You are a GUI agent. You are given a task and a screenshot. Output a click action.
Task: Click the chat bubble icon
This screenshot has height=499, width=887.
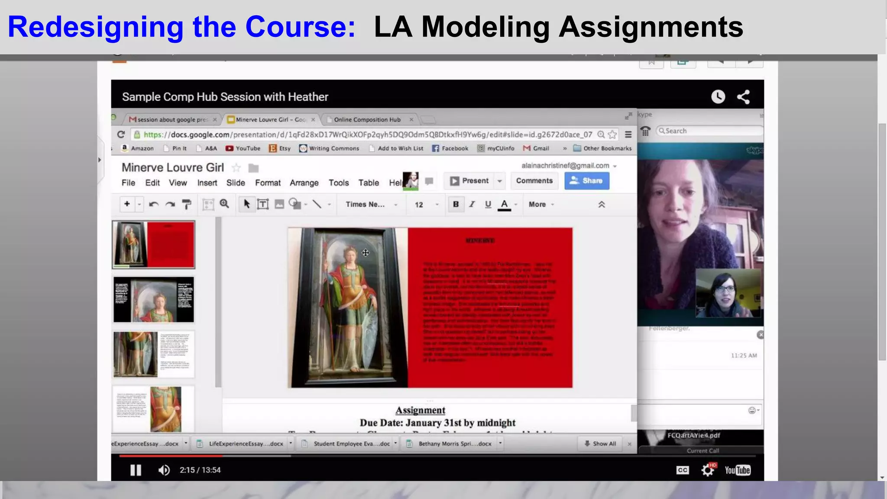point(429,181)
